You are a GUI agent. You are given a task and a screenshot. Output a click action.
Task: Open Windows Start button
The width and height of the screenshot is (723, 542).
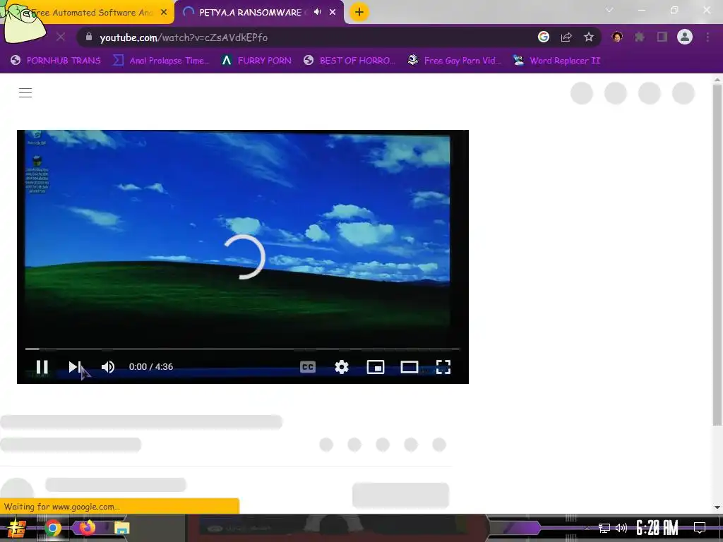pyautogui.click(x=17, y=528)
